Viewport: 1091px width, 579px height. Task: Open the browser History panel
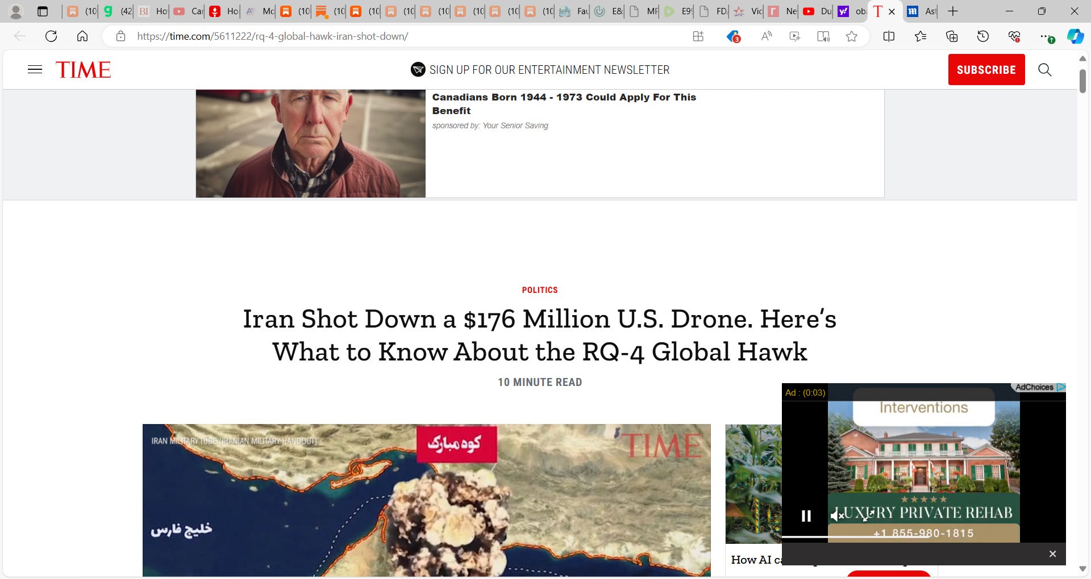click(x=983, y=36)
